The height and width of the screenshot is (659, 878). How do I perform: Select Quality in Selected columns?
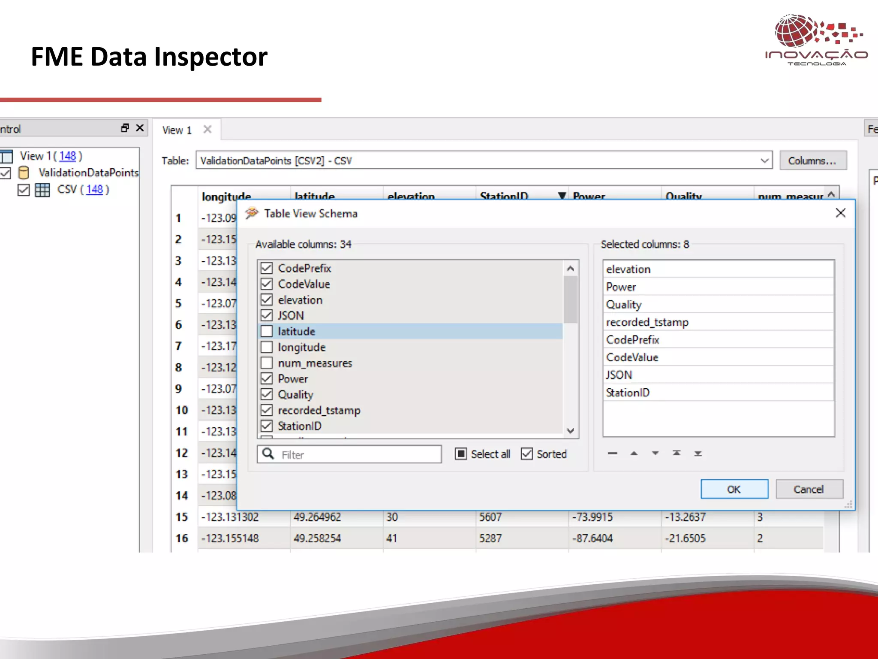tap(718, 304)
